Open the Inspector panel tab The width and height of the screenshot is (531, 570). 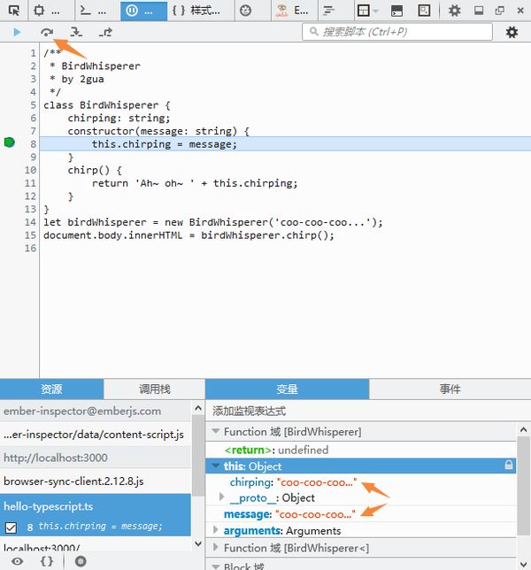(x=47, y=11)
